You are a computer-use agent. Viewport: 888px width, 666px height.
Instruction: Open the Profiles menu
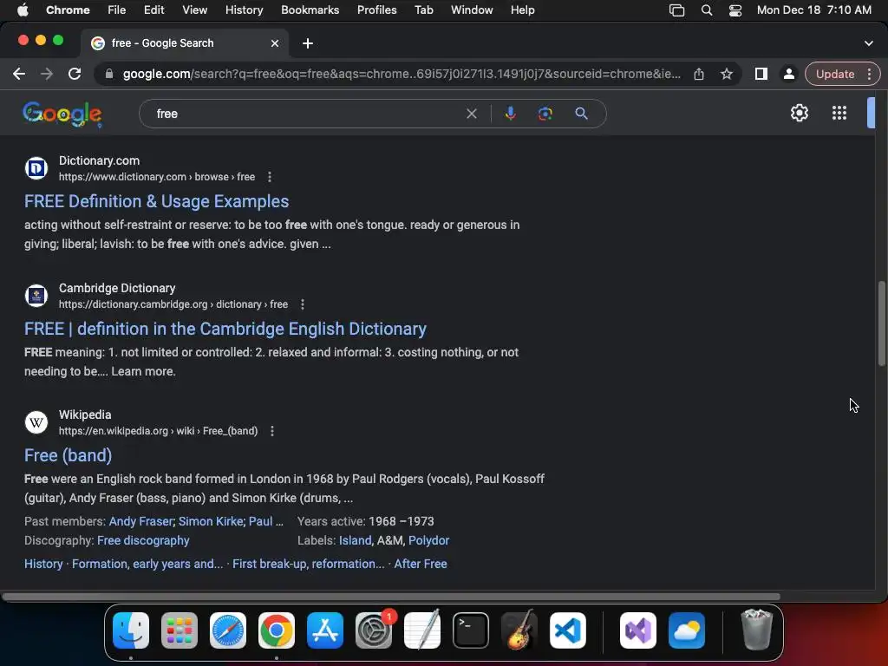[376, 10]
